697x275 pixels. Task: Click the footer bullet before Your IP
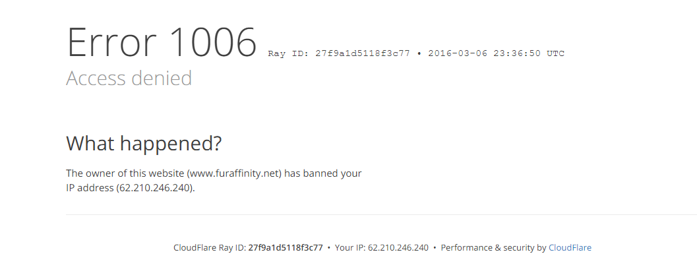click(x=329, y=248)
